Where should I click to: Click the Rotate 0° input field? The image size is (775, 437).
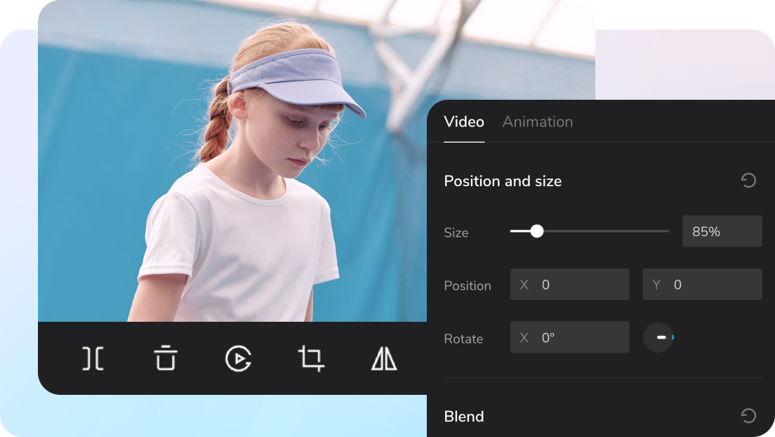(569, 338)
